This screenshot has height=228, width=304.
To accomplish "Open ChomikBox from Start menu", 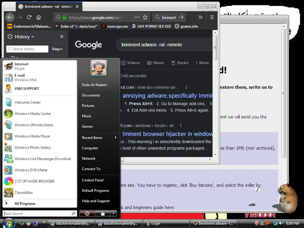I will [40, 192].
